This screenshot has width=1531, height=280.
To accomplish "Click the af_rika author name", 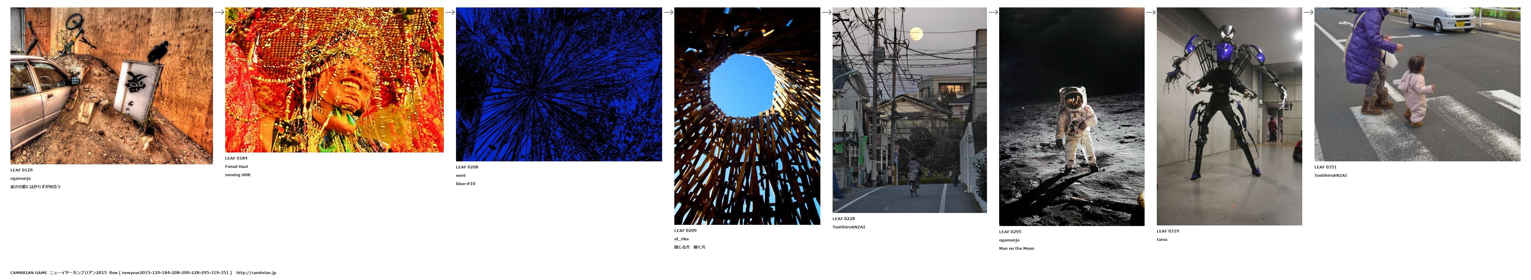I will pos(681,239).
